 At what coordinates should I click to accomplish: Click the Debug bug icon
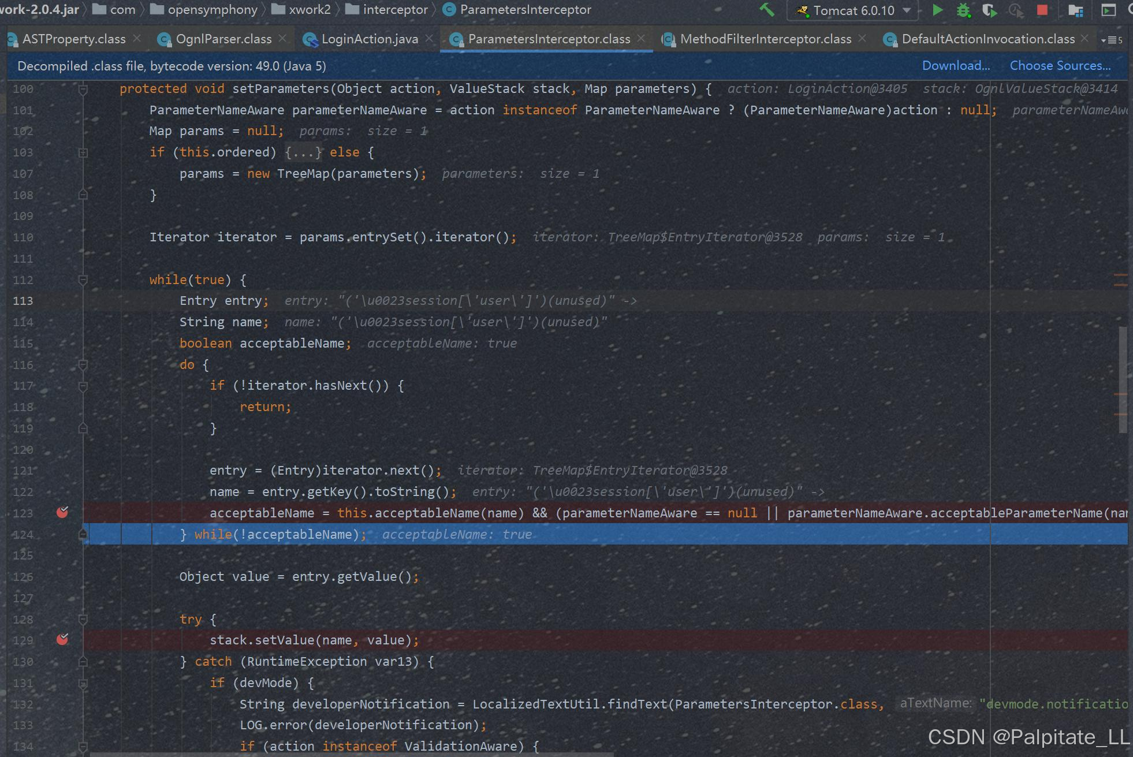click(x=963, y=10)
